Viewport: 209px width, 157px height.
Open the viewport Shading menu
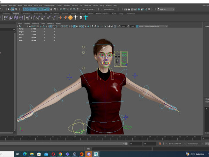pyautogui.click(x=27, y=24)
